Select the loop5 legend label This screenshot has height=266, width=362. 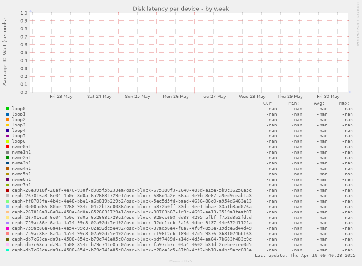pos(19,136)
